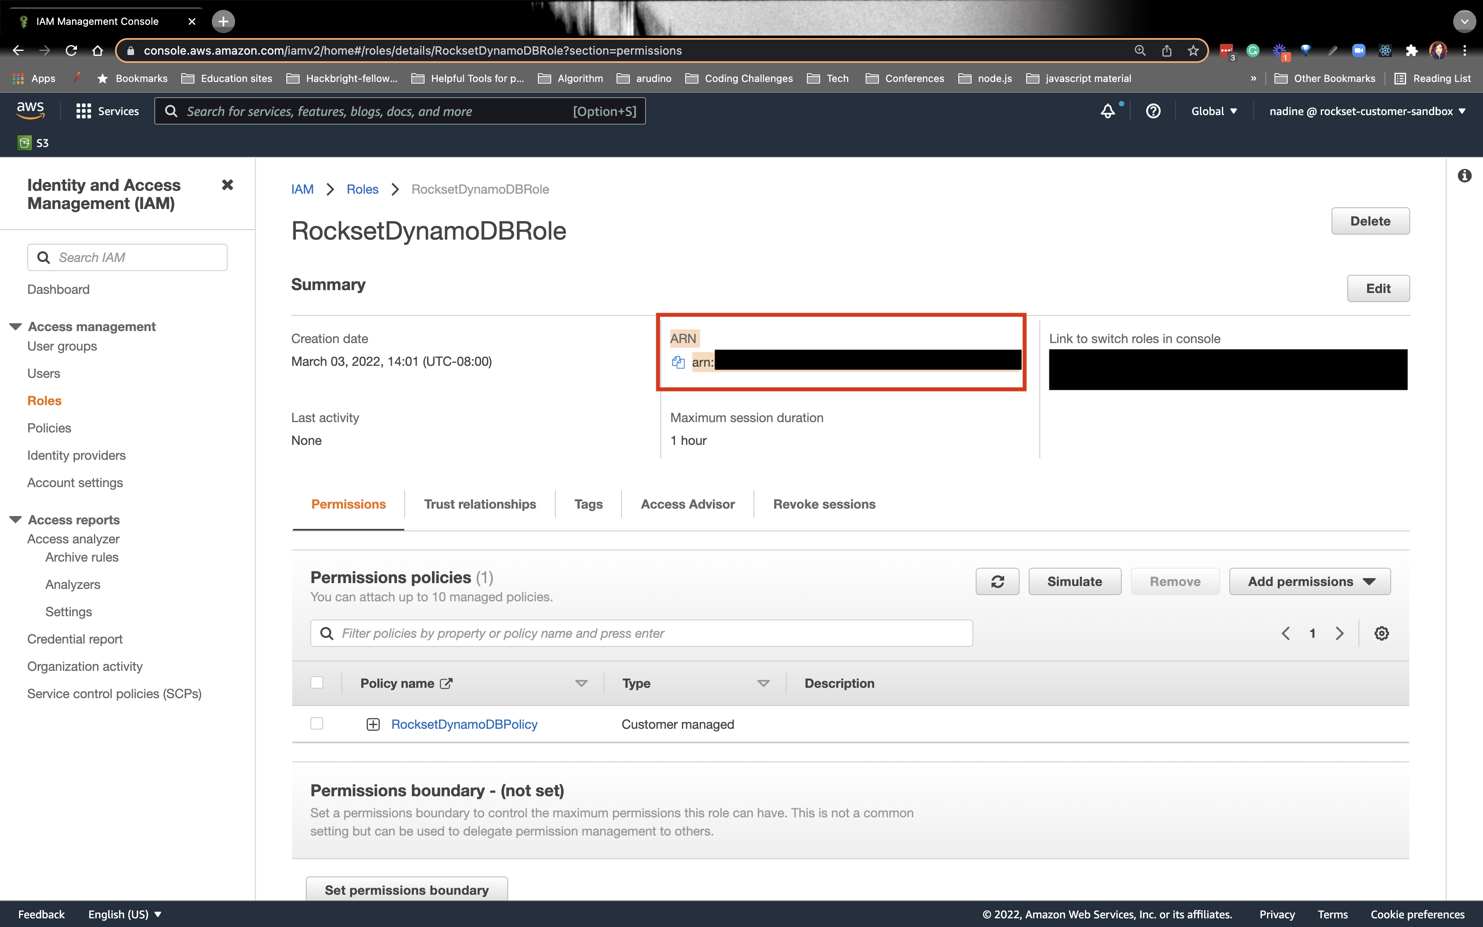Select all policies header checkbox
The height and width of the screenshot is (927, 1483).
pos(317,682)
